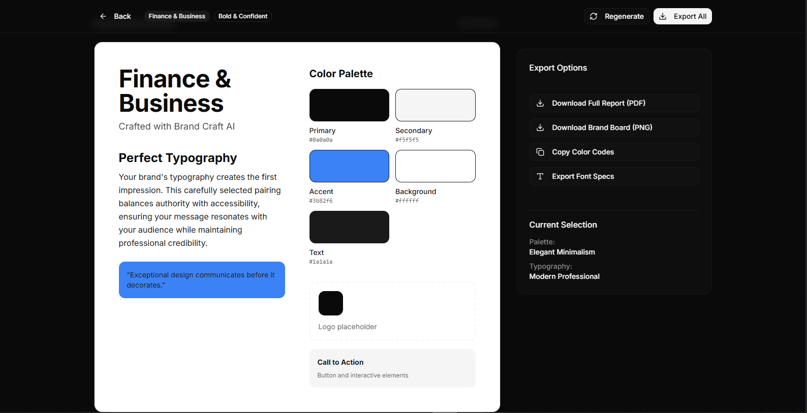Click the Modern Professional typography value
The width and height of the screenshot is (807, 413).
564,276
